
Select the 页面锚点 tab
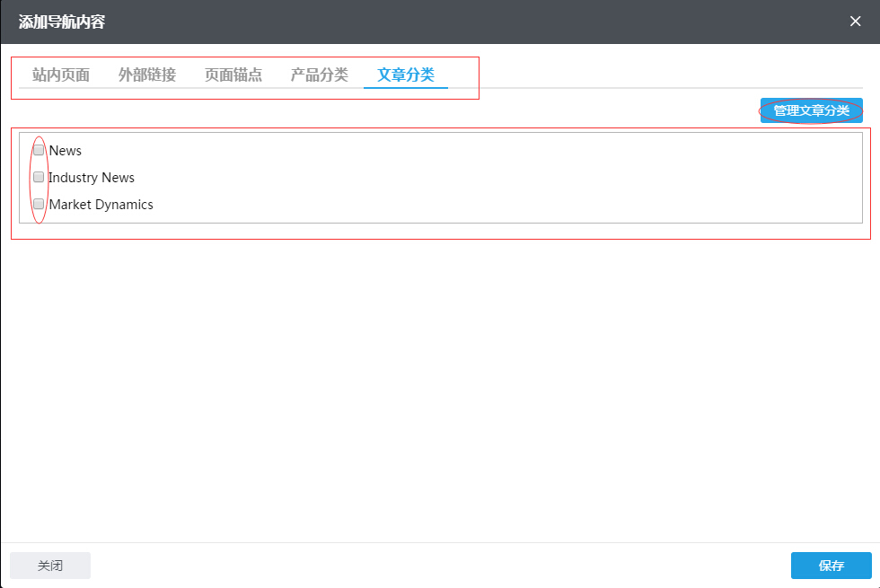(x=233, y=75)
